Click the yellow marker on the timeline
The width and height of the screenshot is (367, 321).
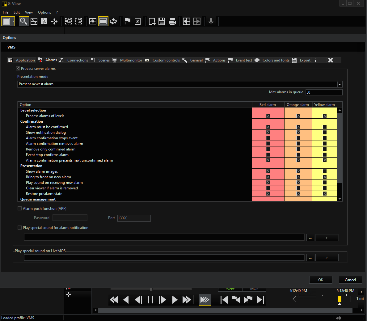point(340,299)
